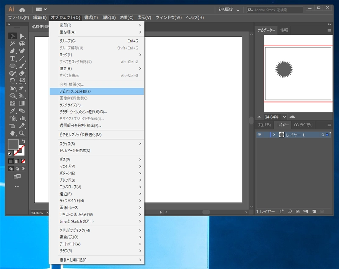Select the Pen tool
Viewport: 339px width, 269px height.
coord(12,51)
